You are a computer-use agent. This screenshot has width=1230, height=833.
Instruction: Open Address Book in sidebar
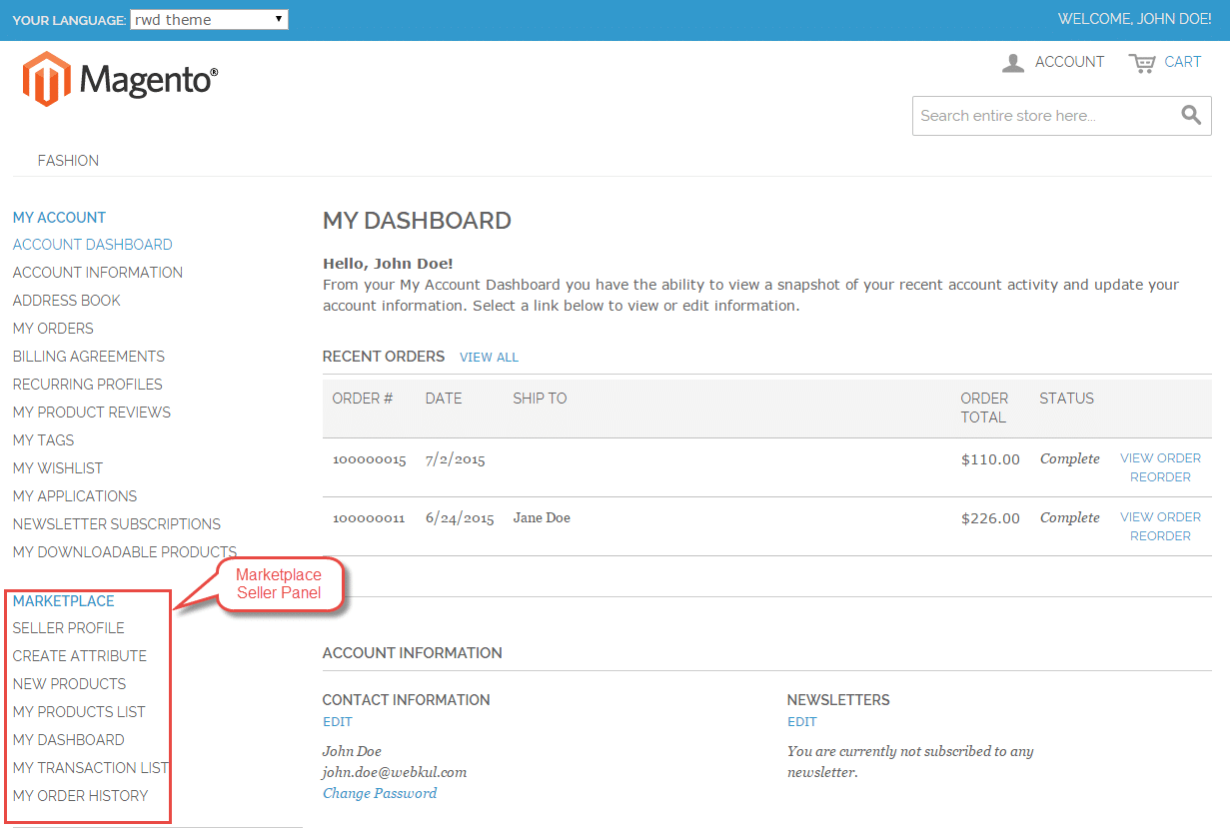67,301
